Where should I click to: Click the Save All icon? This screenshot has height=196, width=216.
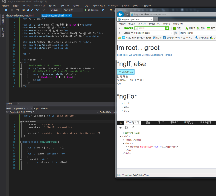pyautogui.click(x=32, y=10)
